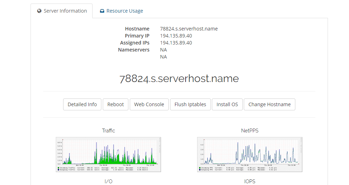Click the green Incoming Traffic legend swatch

pos(58,168)
